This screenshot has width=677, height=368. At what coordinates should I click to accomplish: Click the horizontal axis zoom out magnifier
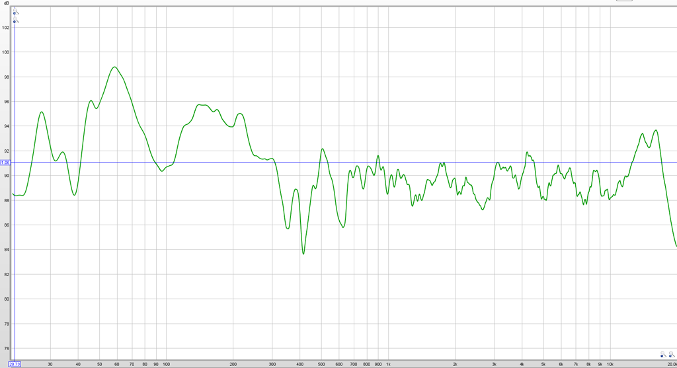[662, 355]
